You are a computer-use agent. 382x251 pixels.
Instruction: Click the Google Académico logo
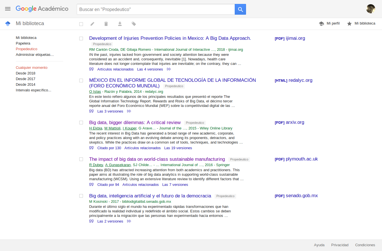pos(42,9)
